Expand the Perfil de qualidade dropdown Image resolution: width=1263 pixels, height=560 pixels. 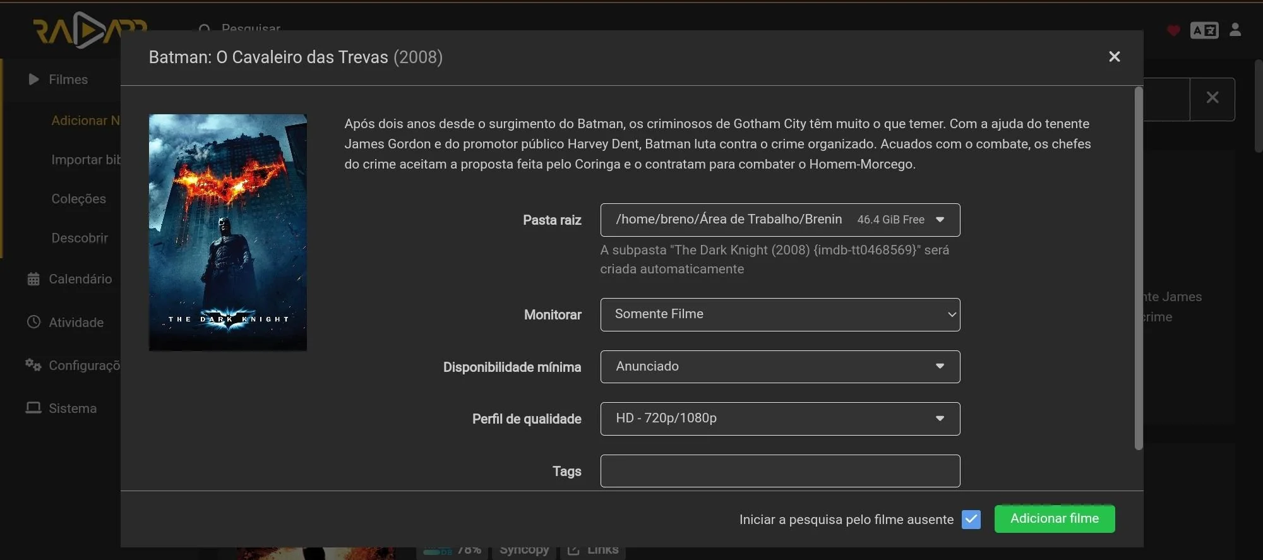click(779, 419)
